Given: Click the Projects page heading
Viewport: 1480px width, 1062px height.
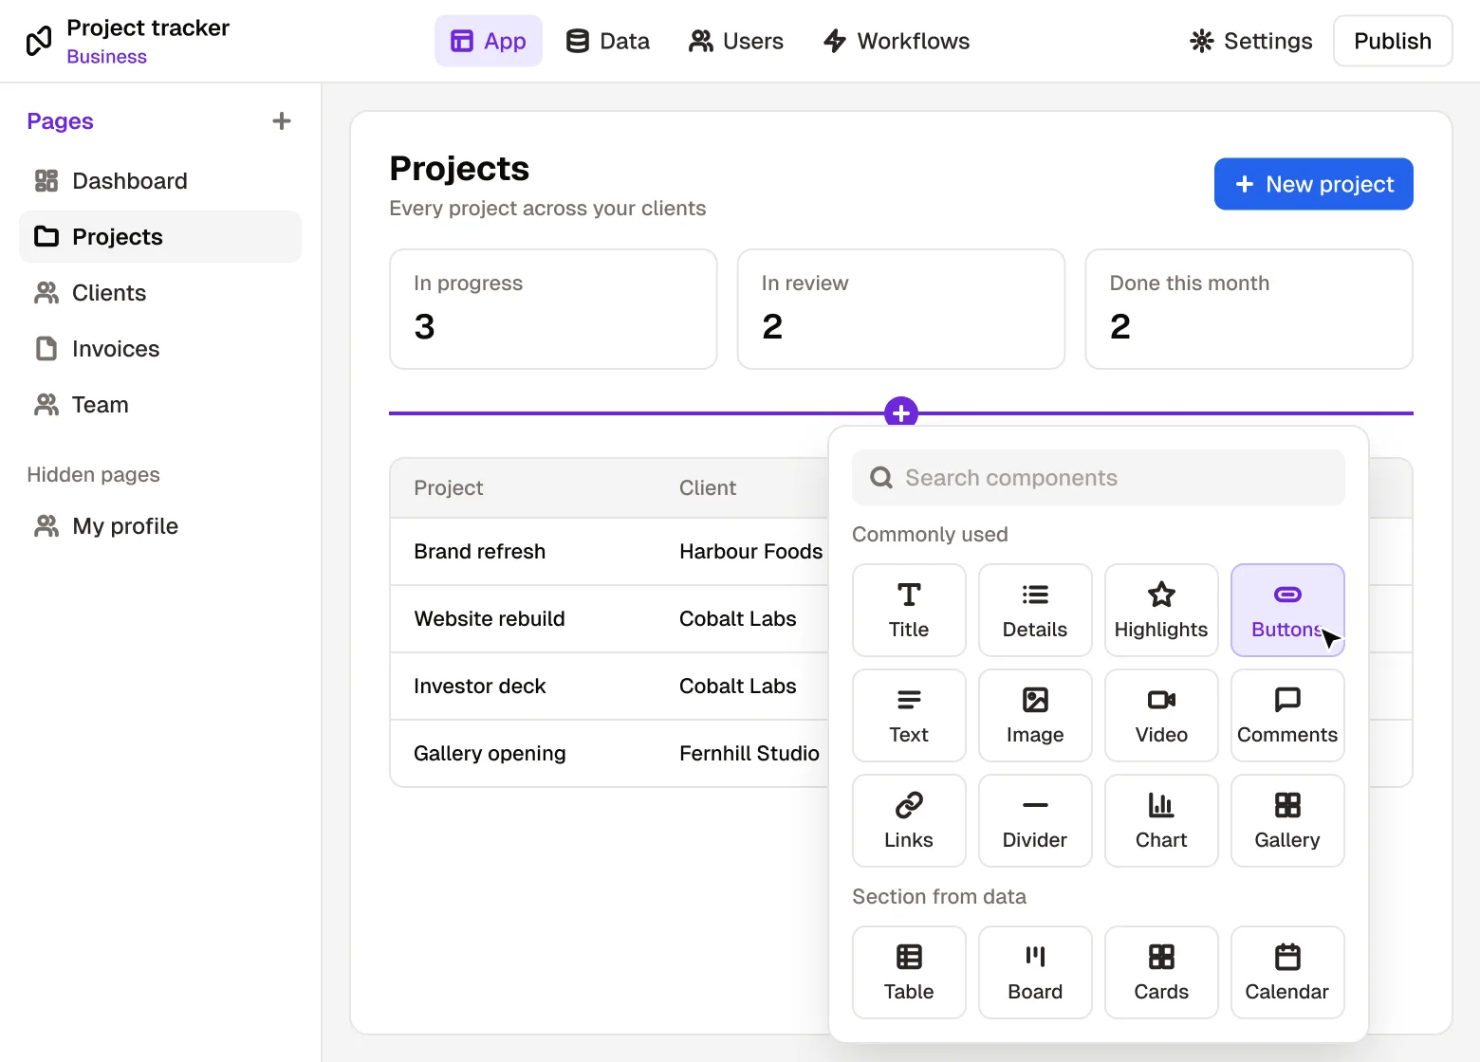Looking at the screenshot, I should point(459,169).
